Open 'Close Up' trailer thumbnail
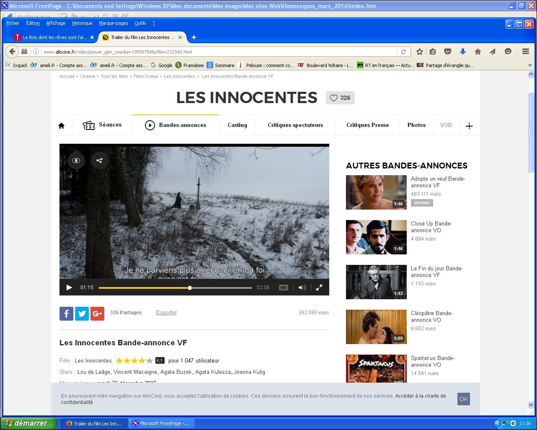 [376, 237]
